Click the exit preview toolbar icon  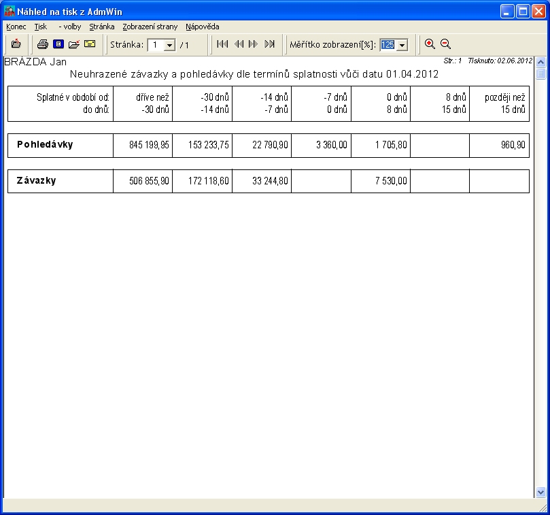(16, 44)
